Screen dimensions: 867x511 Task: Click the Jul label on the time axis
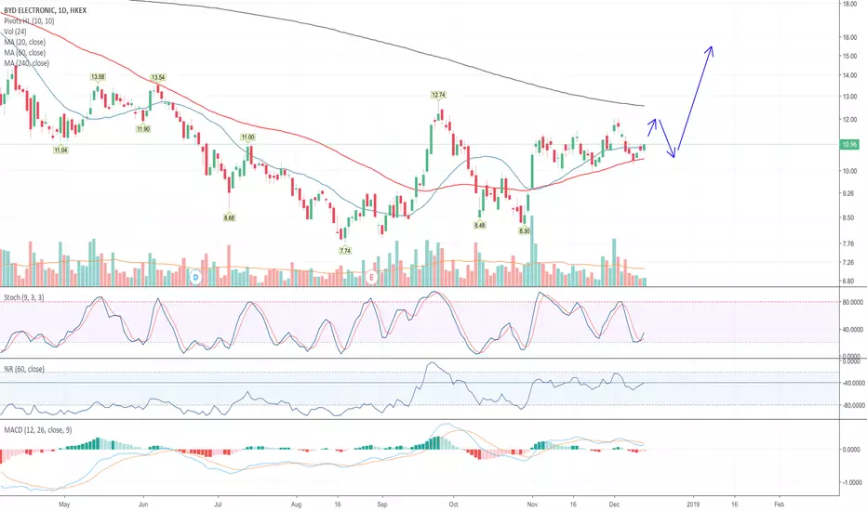[218, 504]
